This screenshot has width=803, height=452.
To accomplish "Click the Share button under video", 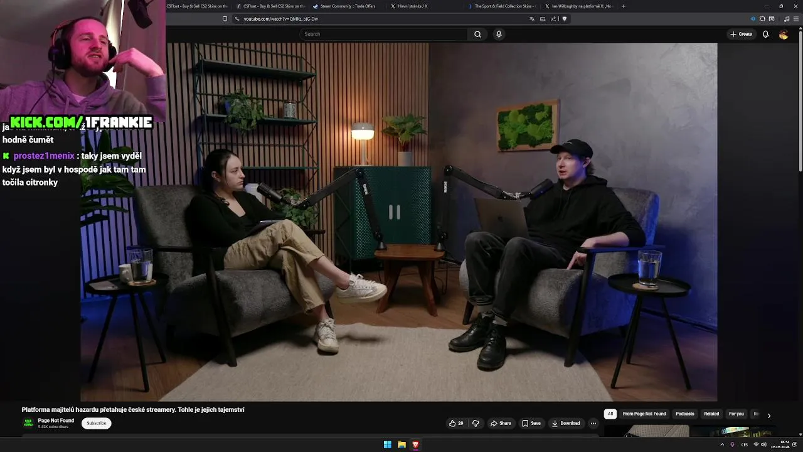I will point(501,423).
